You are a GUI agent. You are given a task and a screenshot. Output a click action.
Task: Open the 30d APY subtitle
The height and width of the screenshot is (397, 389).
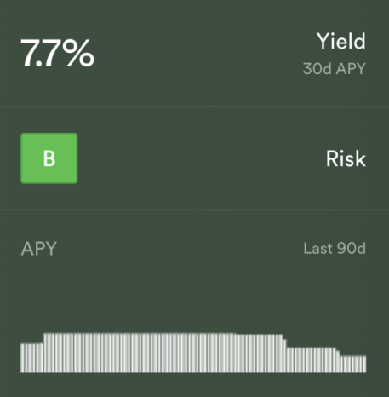point(335,69)
